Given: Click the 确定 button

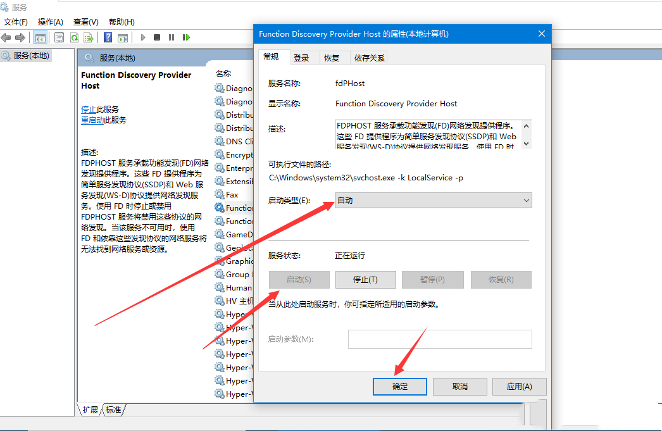Looking at the screenshot, I should (x=399, y=386).
